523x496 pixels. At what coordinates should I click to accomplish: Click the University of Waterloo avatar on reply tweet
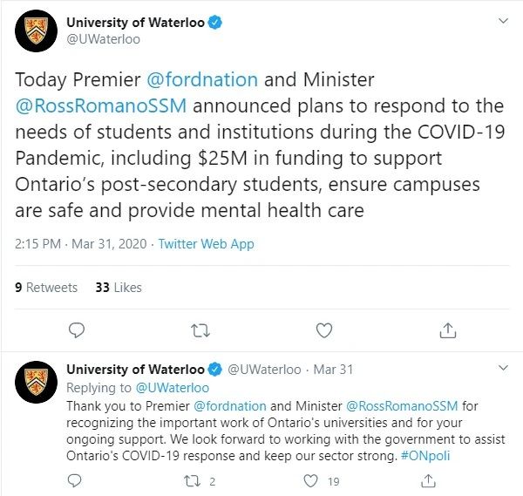36,382
